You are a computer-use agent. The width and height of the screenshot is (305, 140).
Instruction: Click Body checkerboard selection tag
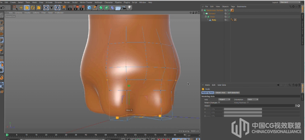(235, 20)
